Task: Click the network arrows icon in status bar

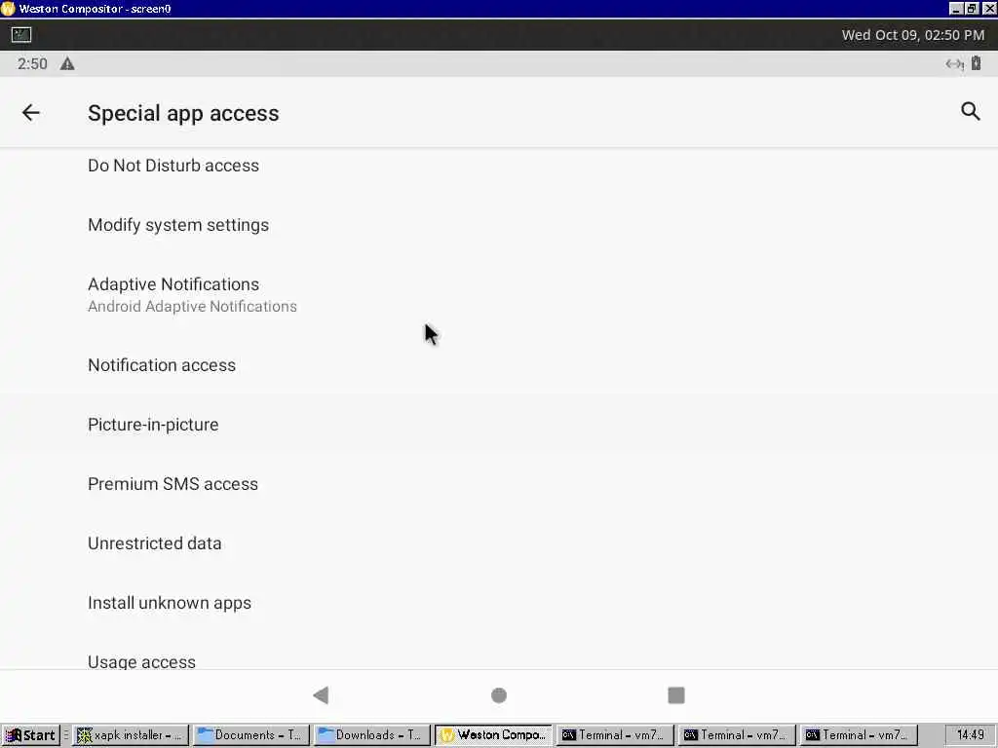Action: (954, 63)
